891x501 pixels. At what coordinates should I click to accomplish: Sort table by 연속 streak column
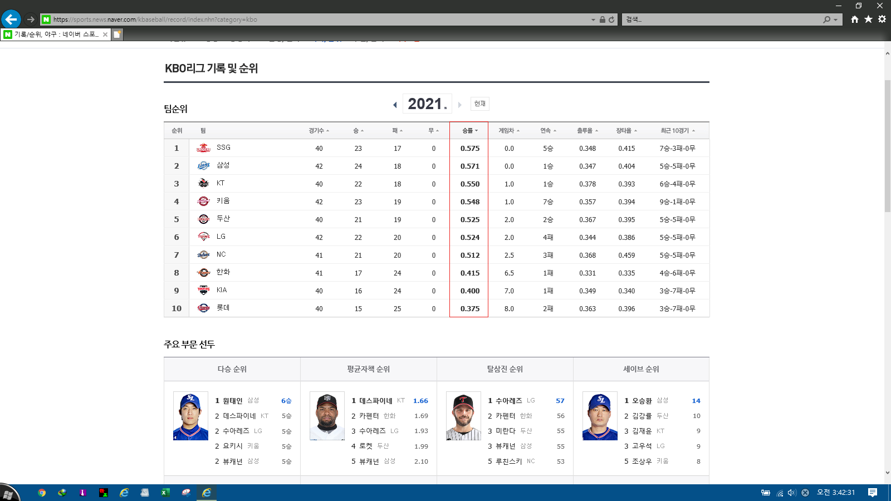click(x=548, y=131)
